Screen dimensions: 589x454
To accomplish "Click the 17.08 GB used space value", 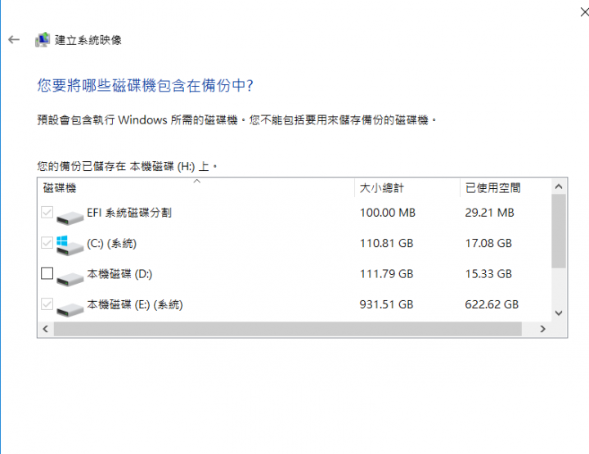I will click(488, 243).
